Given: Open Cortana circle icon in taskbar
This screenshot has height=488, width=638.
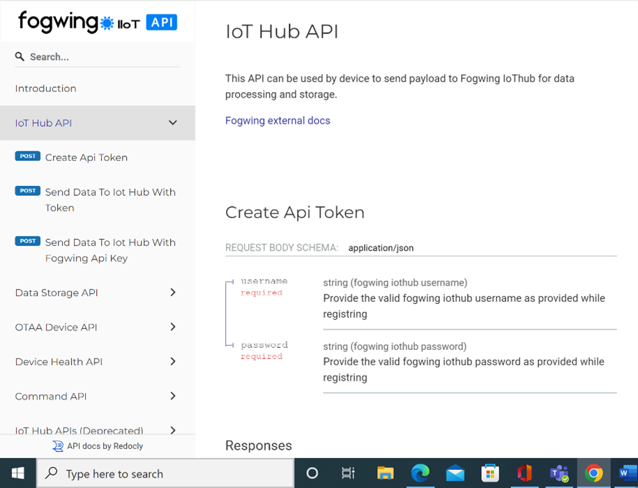Looking at the screenshot, I should click(x=312, y=473).
